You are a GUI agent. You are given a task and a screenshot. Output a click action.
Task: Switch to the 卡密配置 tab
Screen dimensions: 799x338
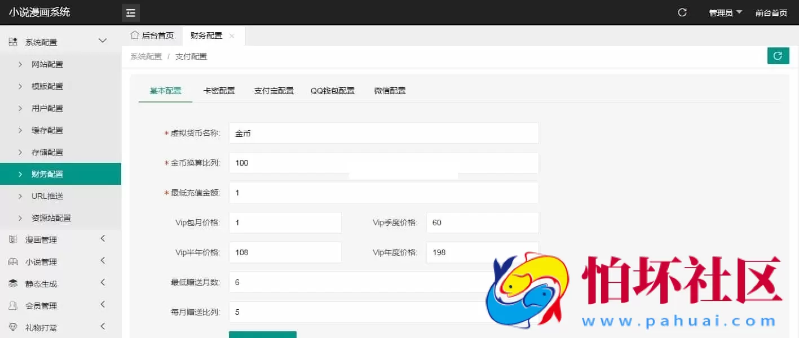click(x=219, y=90)
